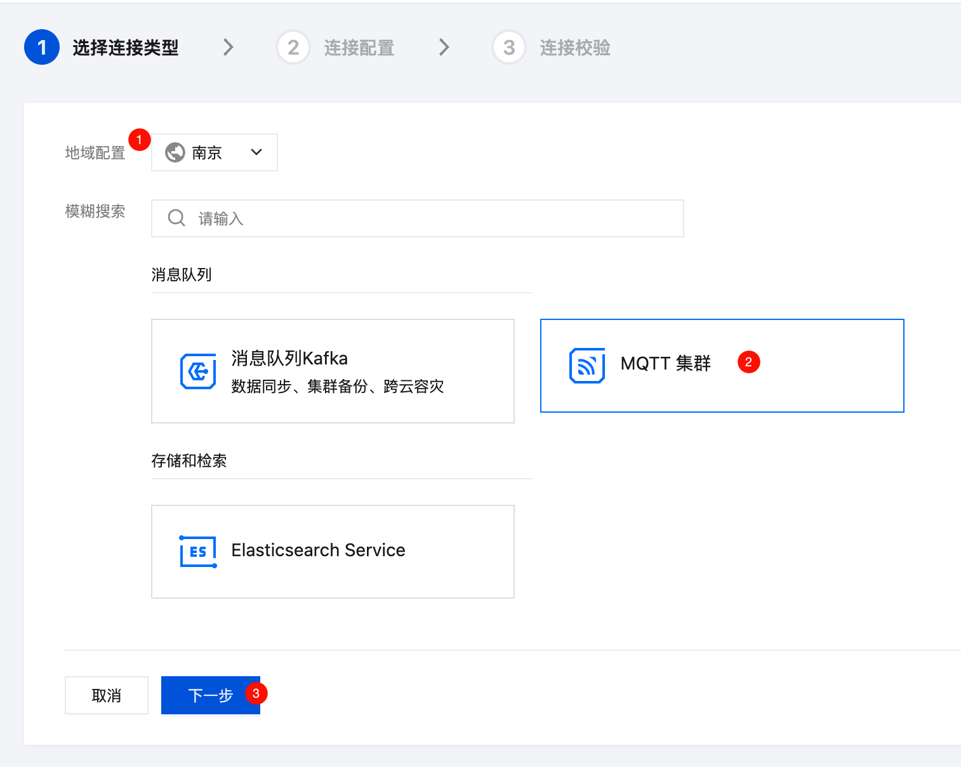Click the arrow after 选择连接类型 step
This screenshot has width=961, height=767.
pos(229,48)
